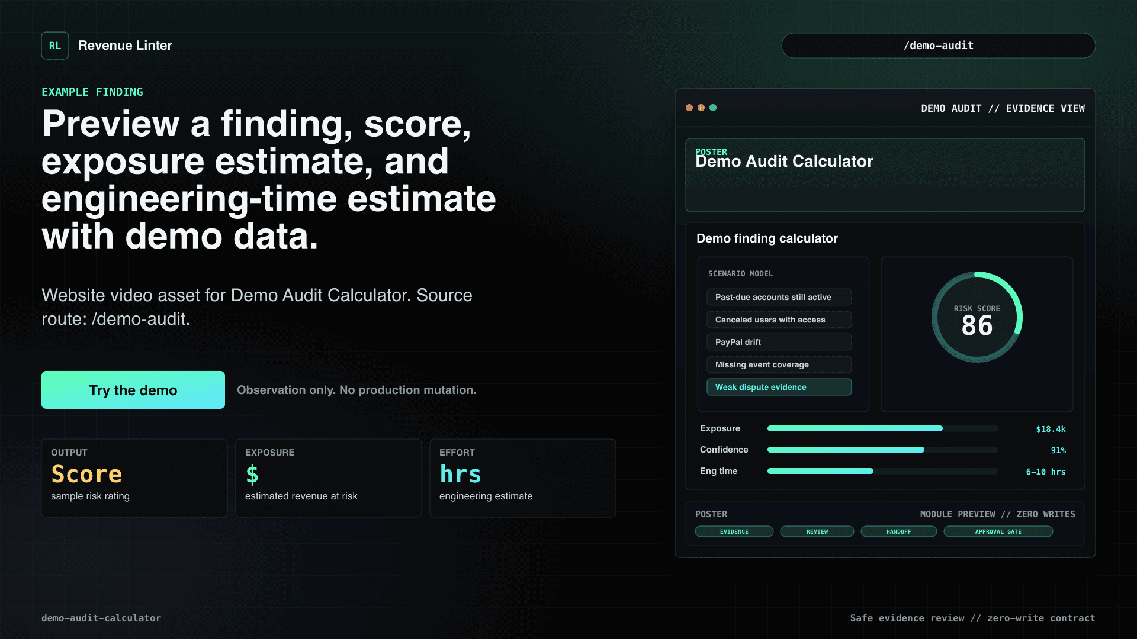Screen dimensions: 1137x639
Task: Click the DEMO AUDIT // EVIDENCE VIEW header
Action: 1003,108
